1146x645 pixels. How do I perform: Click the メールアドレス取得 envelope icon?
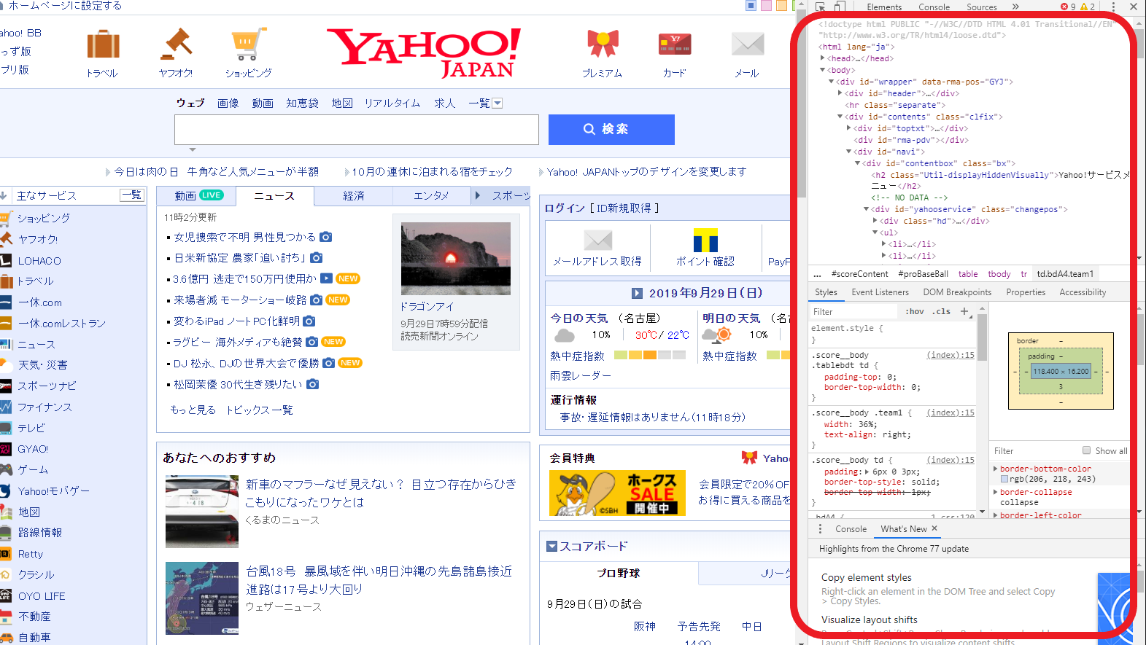(598, 240)
